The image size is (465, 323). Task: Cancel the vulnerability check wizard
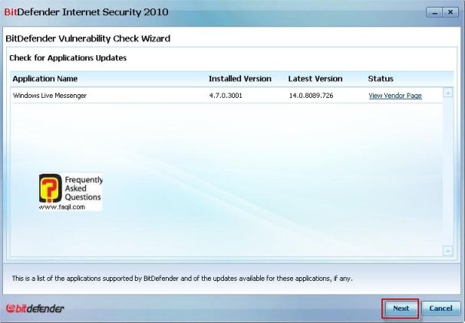click(x=441, y=308)
